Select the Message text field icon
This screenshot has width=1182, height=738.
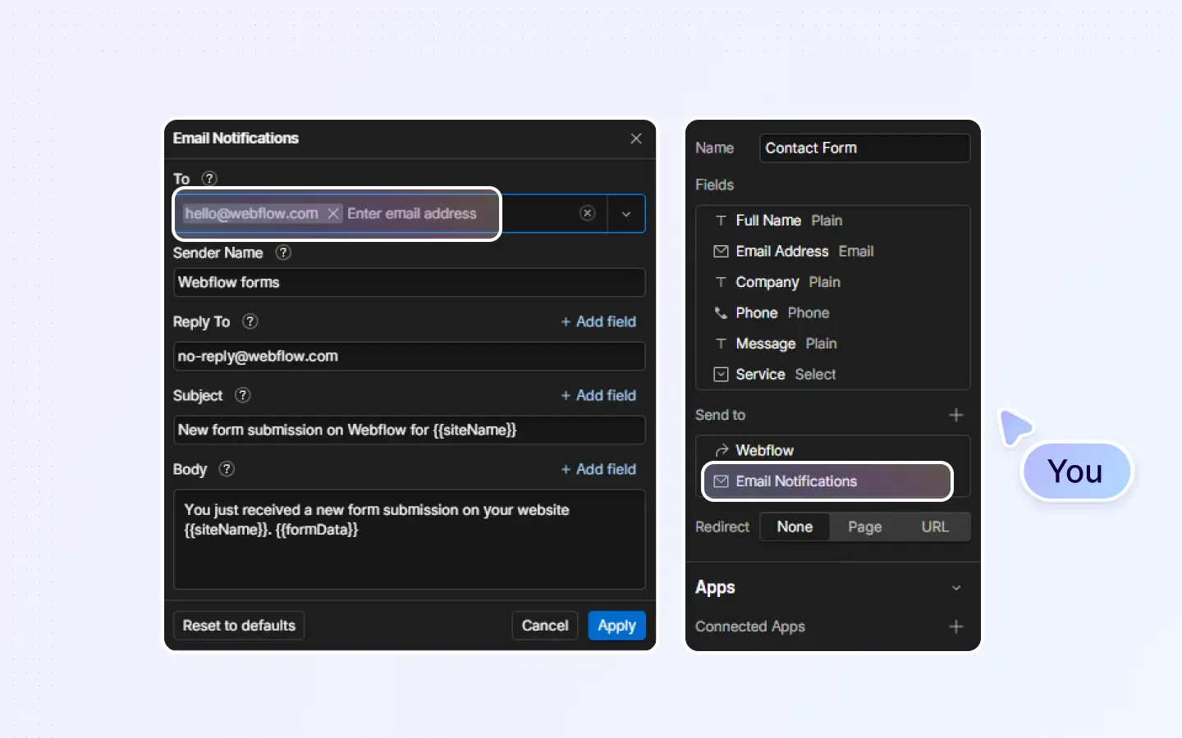pyautogui.click(x=721, y=344)
